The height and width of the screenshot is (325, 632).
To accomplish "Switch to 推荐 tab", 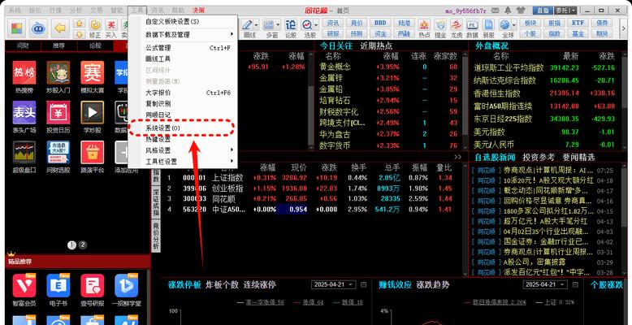I will (x=59, y=45).
